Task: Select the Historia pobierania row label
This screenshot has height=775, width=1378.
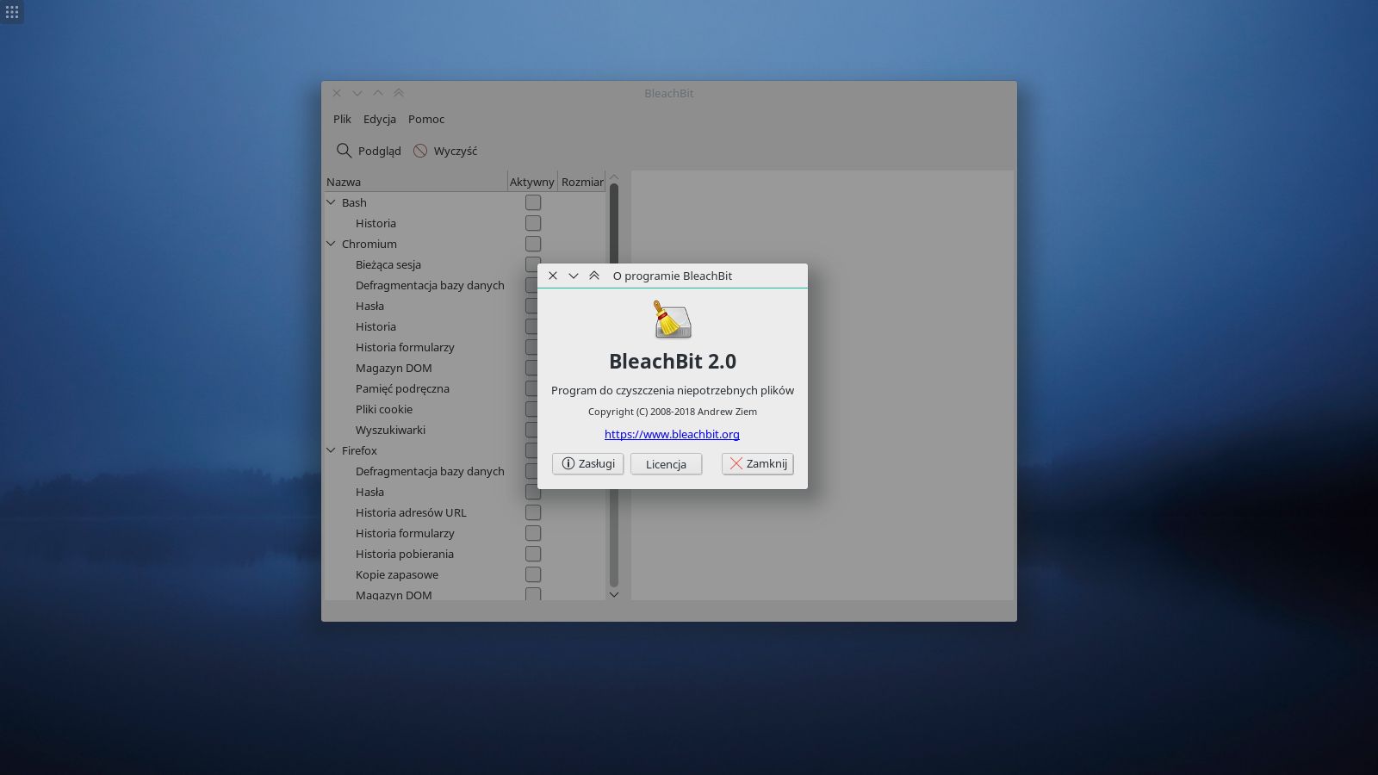Action: tap(405, 554)
